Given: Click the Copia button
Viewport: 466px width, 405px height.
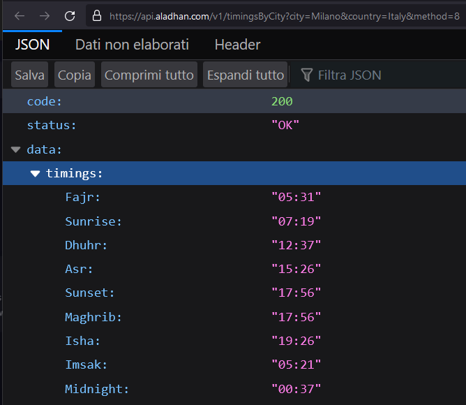Looking at the screenshot, I should [75, 75].
